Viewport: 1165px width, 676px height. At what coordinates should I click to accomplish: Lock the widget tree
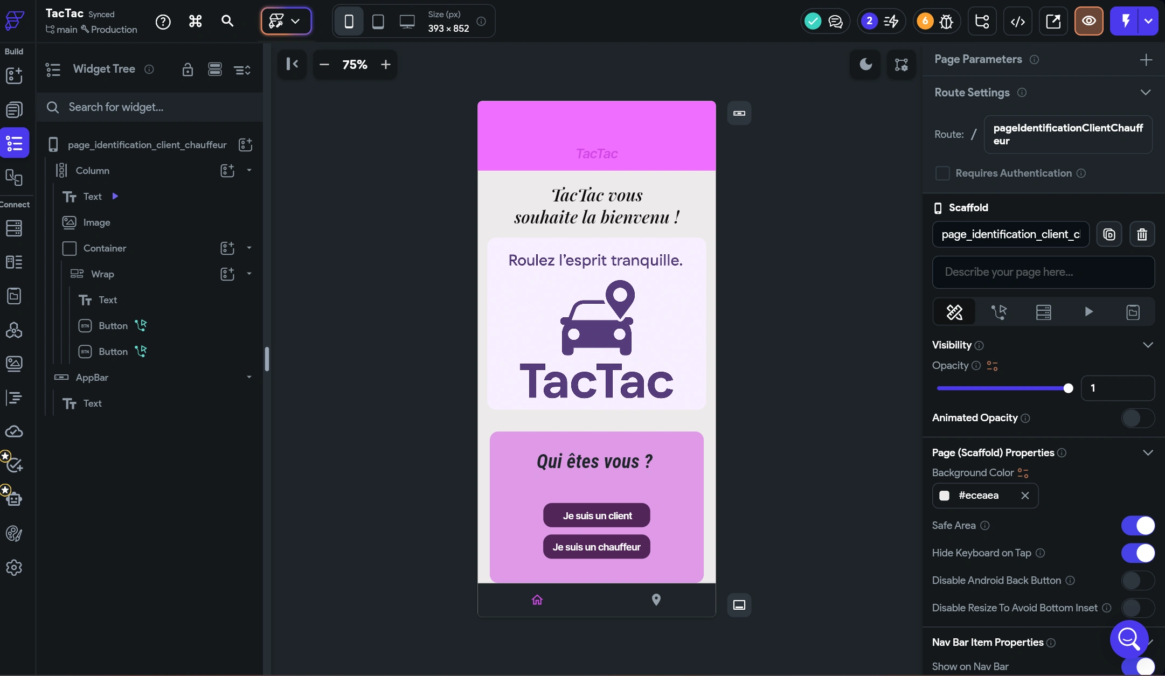tap(188, 69)
